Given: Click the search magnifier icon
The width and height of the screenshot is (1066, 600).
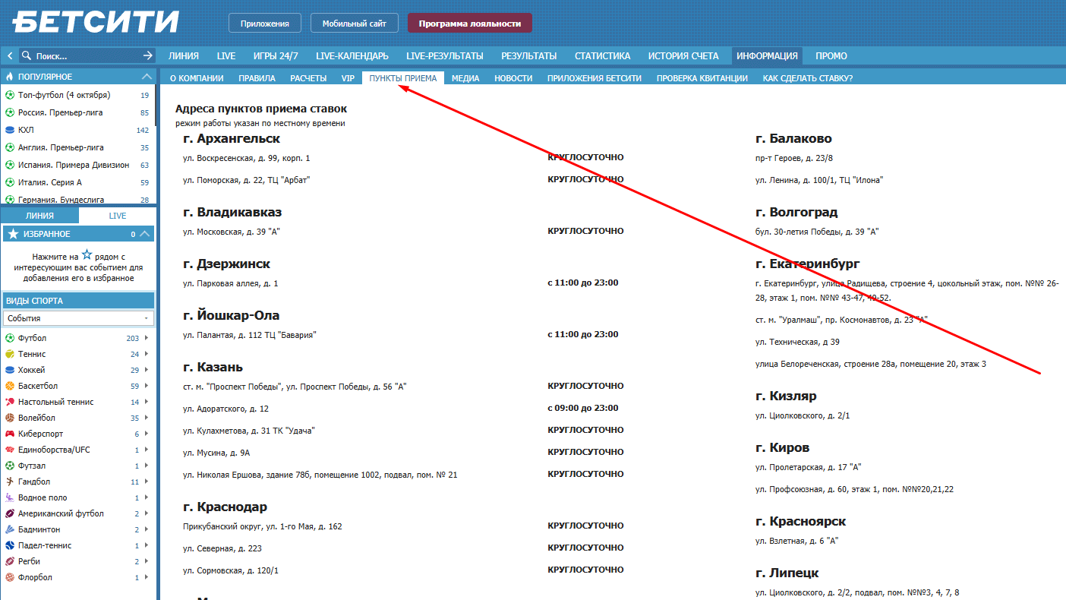Looking at the screenshot, I should [x=27, y=55].
